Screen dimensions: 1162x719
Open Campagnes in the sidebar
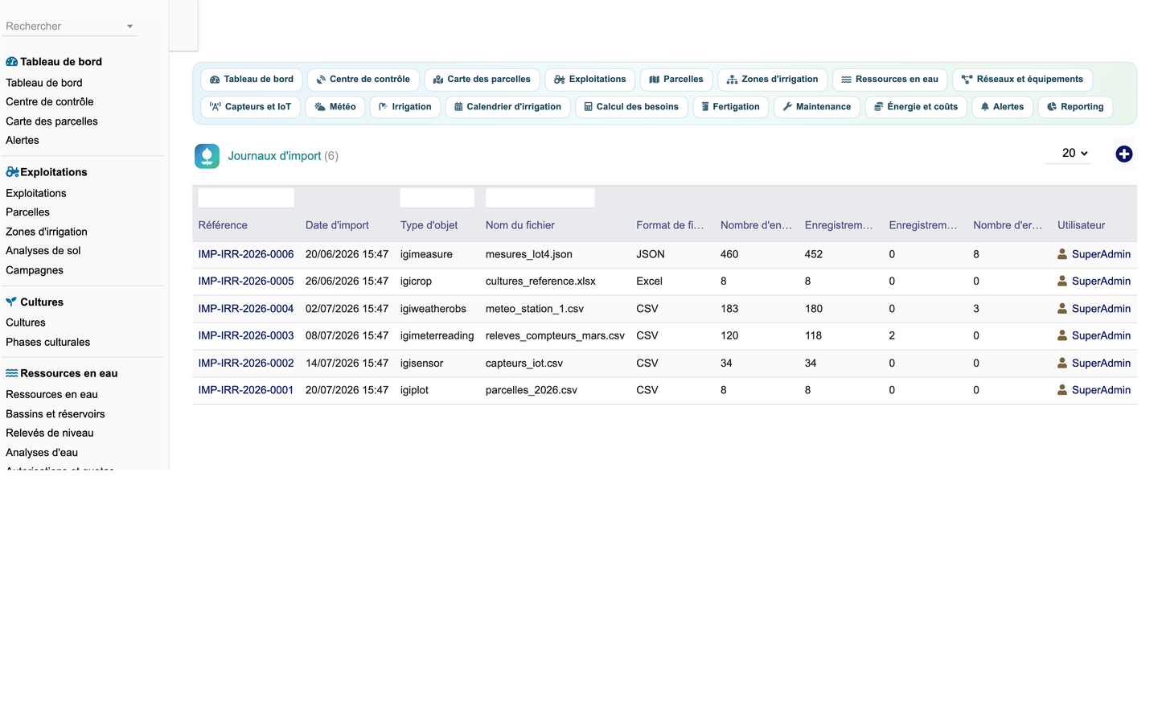[35, 270]
